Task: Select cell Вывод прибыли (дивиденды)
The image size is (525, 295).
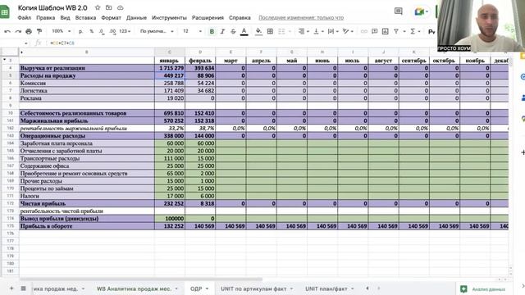Action: tap(87, 219)
